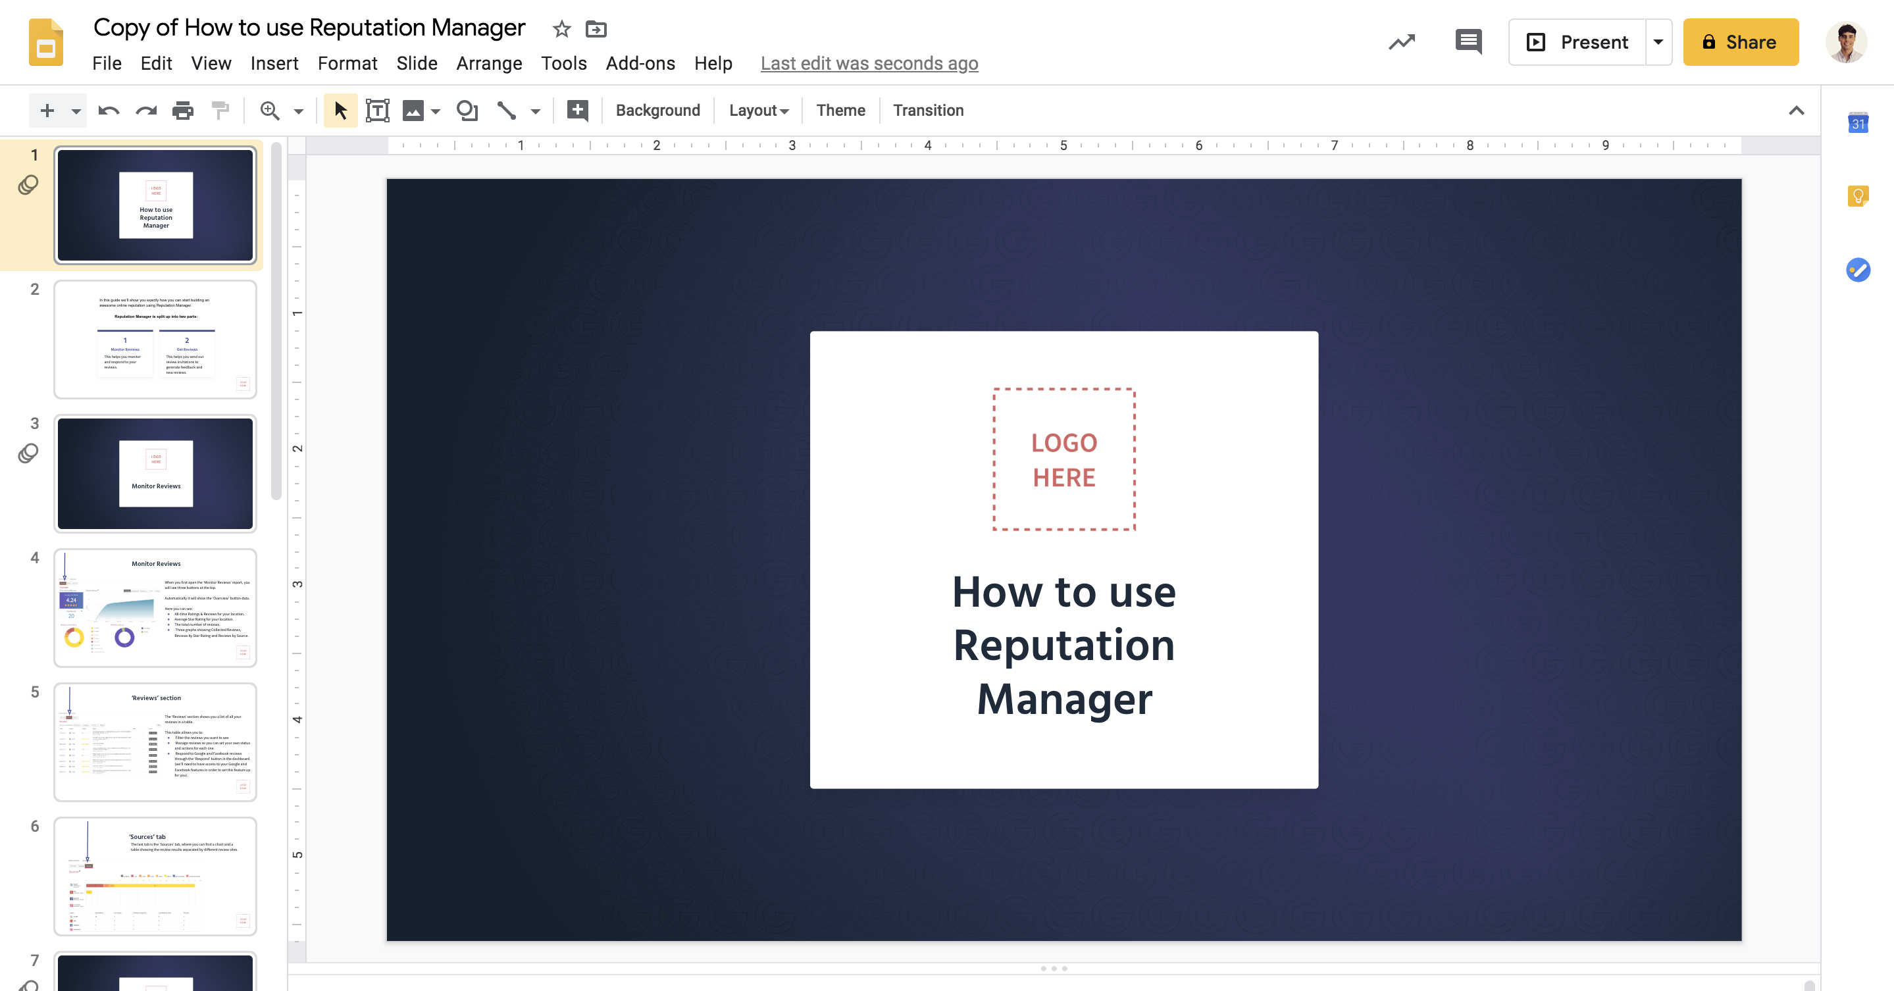Select the line tool

pos(507,111)
